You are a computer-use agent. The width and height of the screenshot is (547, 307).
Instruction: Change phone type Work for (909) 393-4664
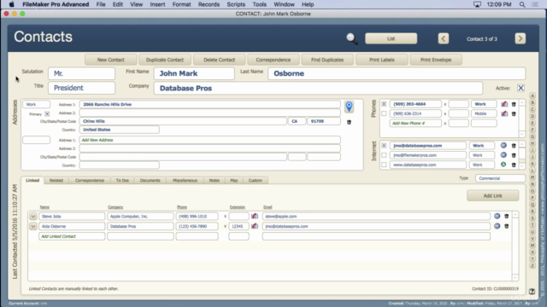coord(484,104)
